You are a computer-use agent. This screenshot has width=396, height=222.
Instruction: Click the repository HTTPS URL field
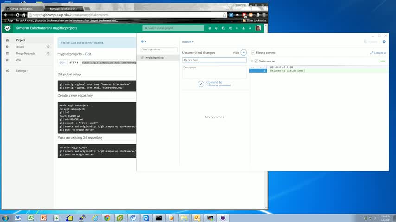click(109, 62)
